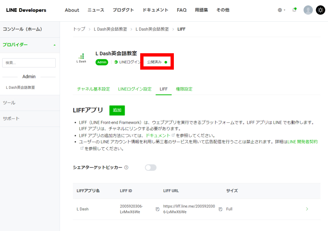The width and height of the screenshot is (328, 231).
Task: Select the LIFF tab
Action: pos(164,89)
